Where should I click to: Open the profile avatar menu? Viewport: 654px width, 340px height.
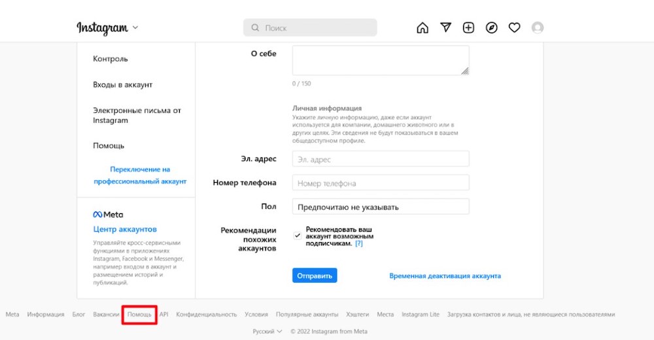point(538,27)
